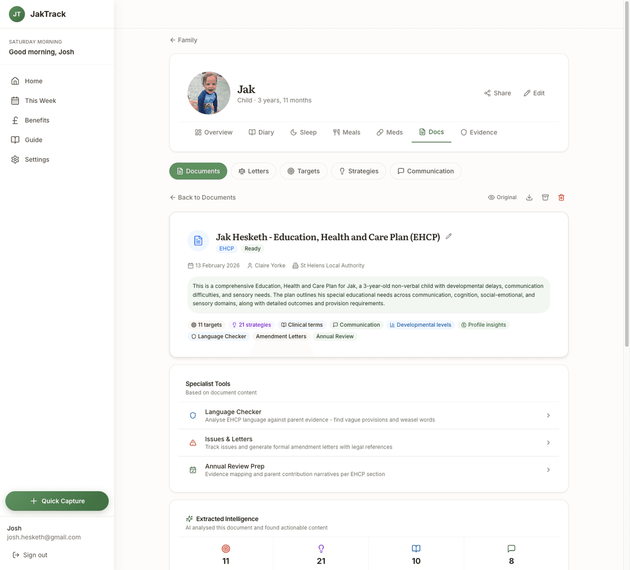Open the Issues & Letters chevron
630x570 pixels.
[x=548, y=443]
